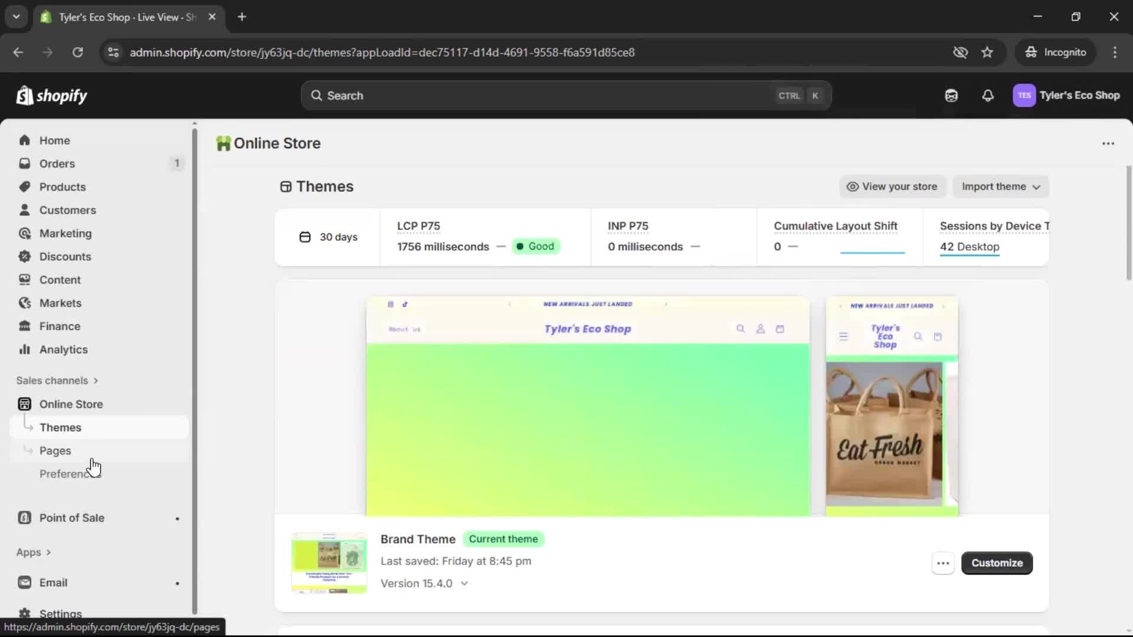Viewport: 1133px width, 637px height.
Task: Open Discounts using its sidebar icon
Action: pyautogui.click(x=24, y=257)
